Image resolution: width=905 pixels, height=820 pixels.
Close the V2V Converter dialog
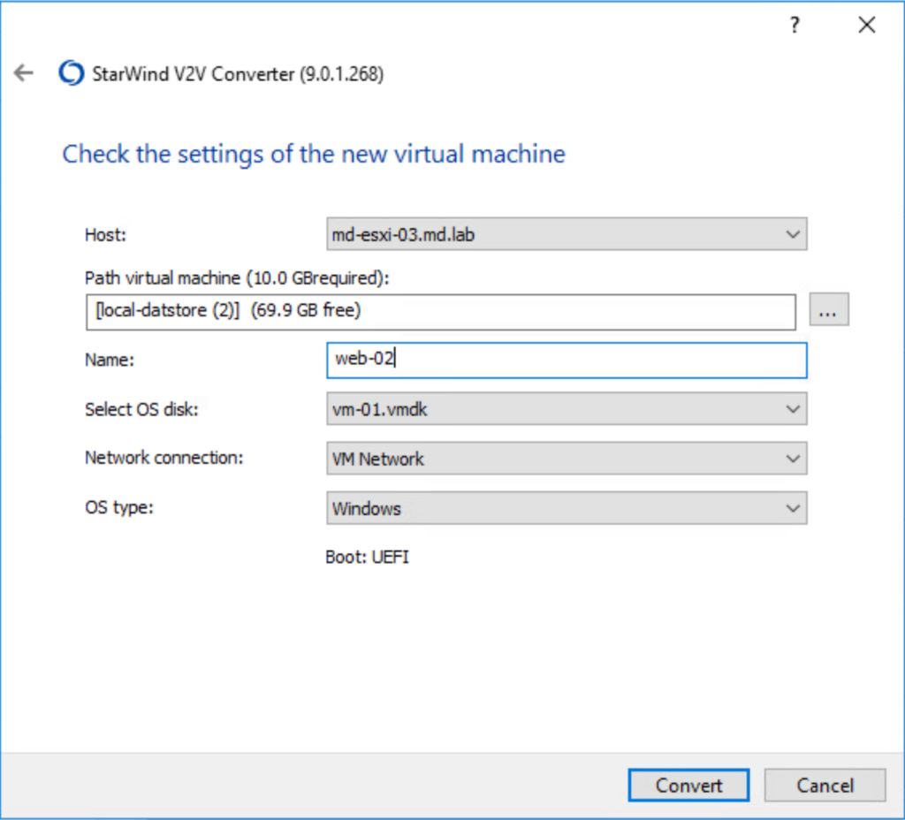pos(866,25)
